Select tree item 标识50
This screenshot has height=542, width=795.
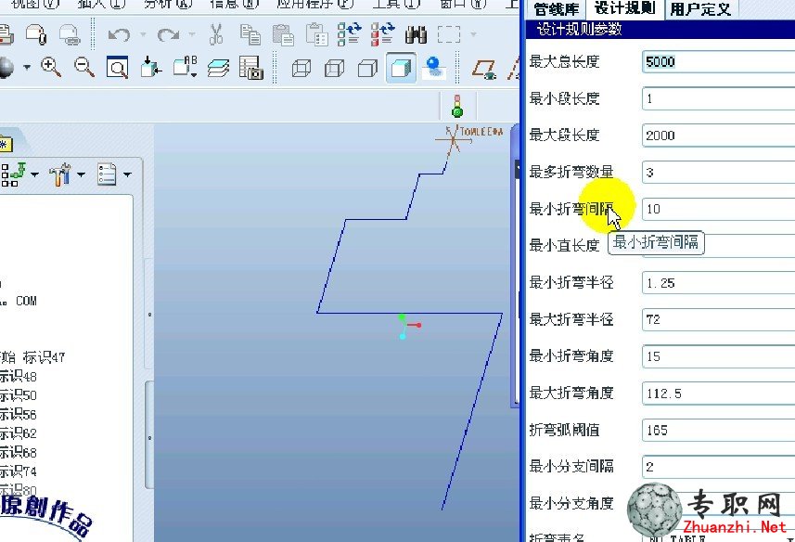[x=19, y=395]
